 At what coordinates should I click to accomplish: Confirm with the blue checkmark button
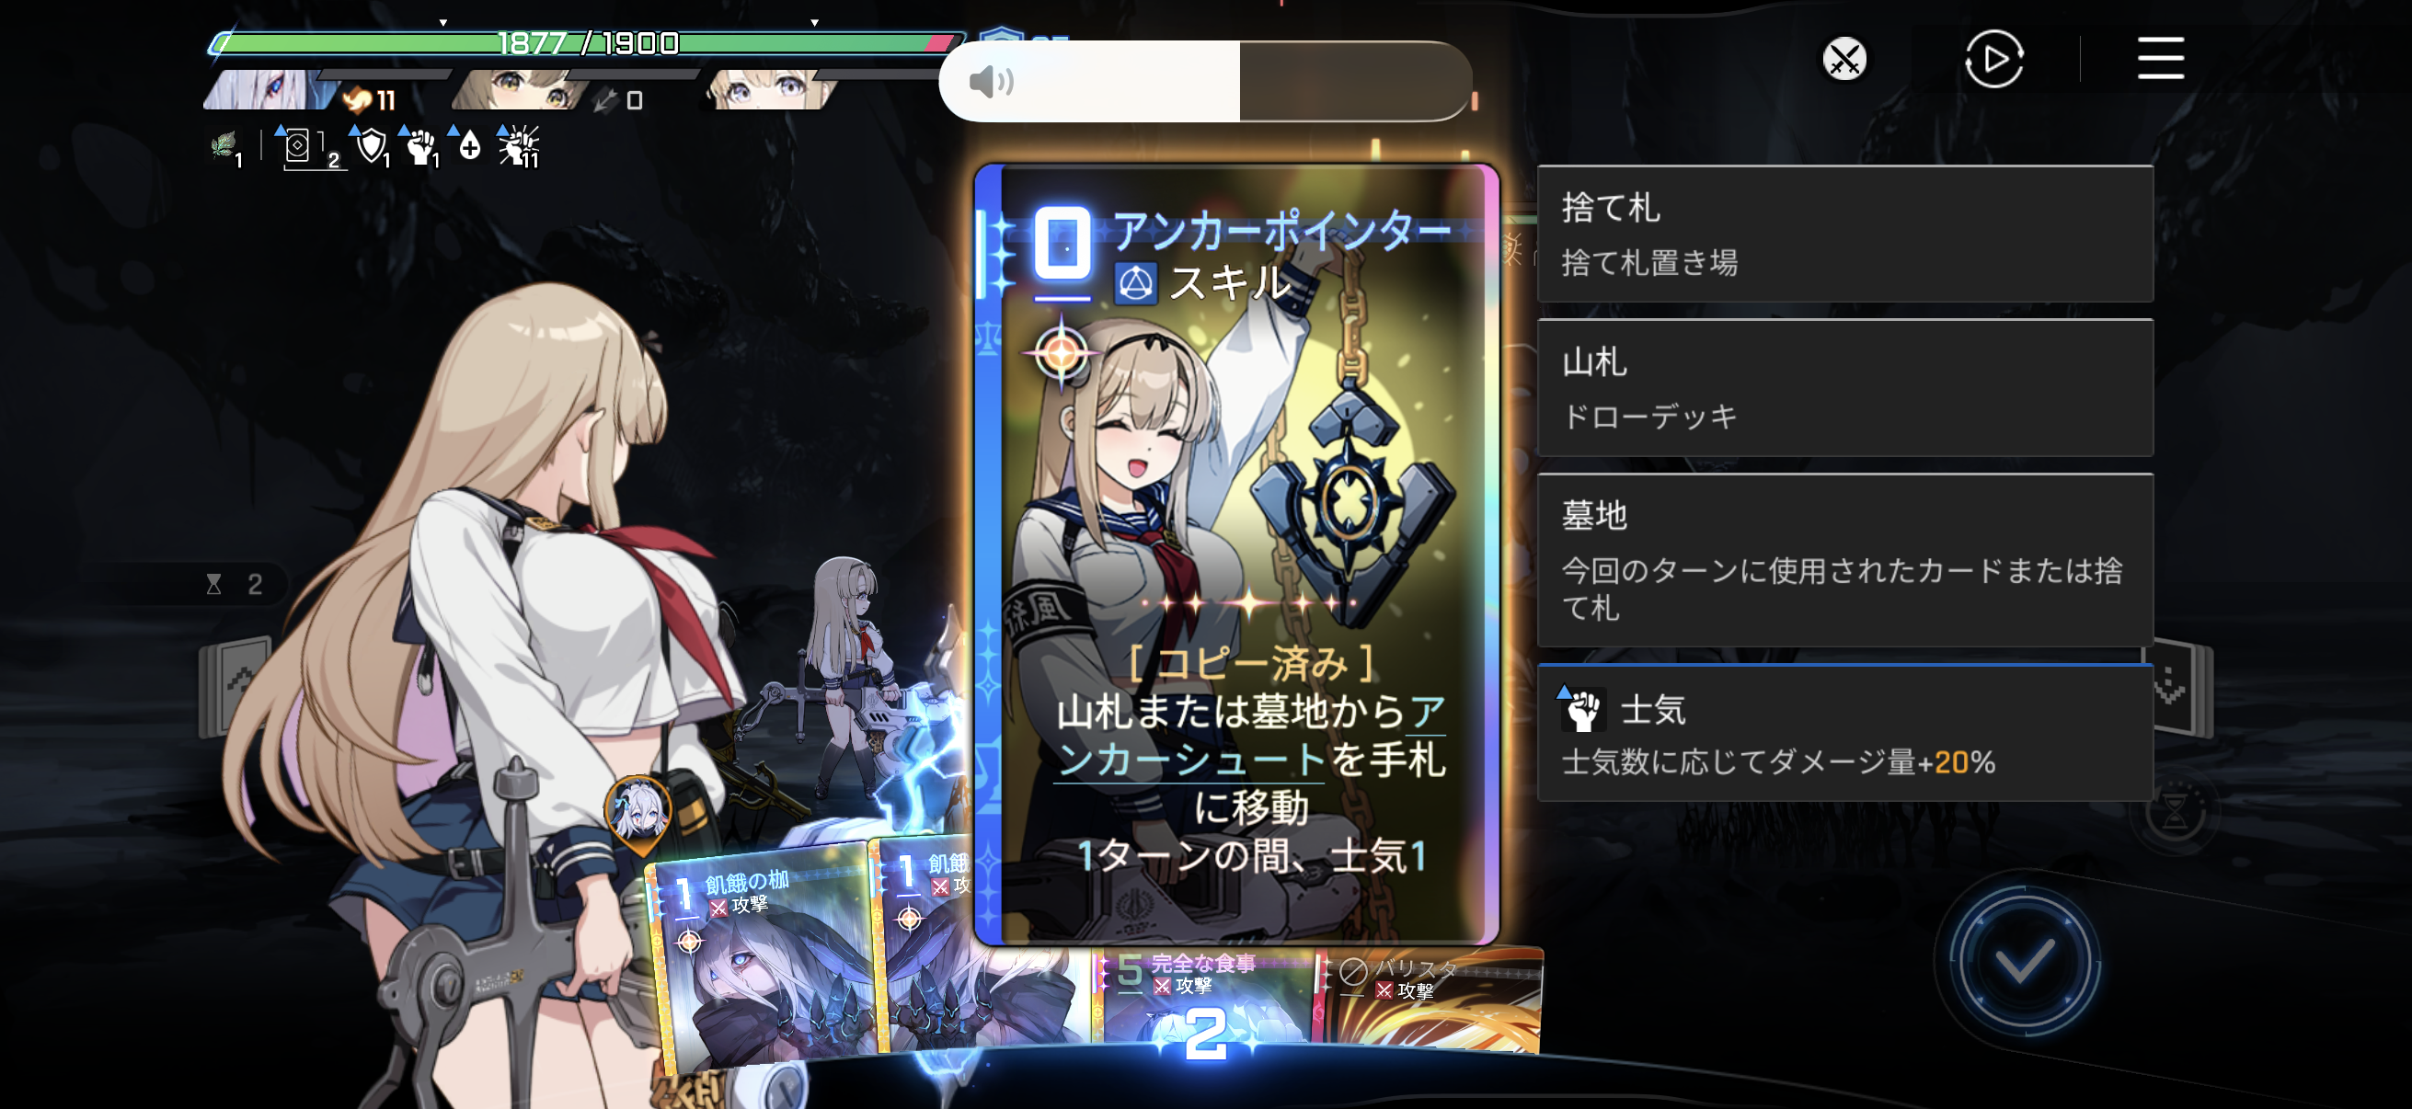(x=2022, y=960)
